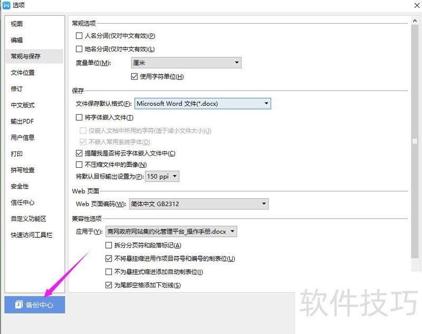Go to 打印 settings
422x334 pixels.
coord(34,154)
